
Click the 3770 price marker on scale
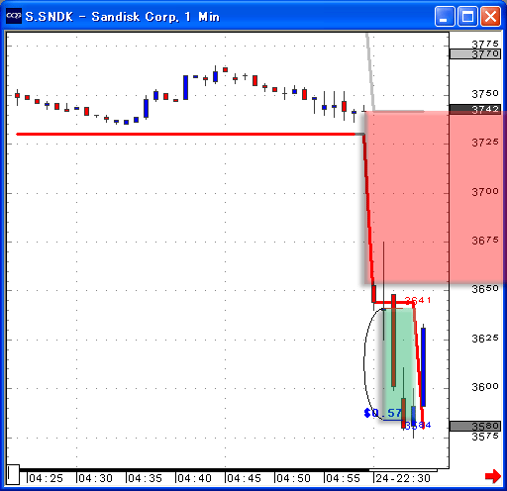coord(475,53)
